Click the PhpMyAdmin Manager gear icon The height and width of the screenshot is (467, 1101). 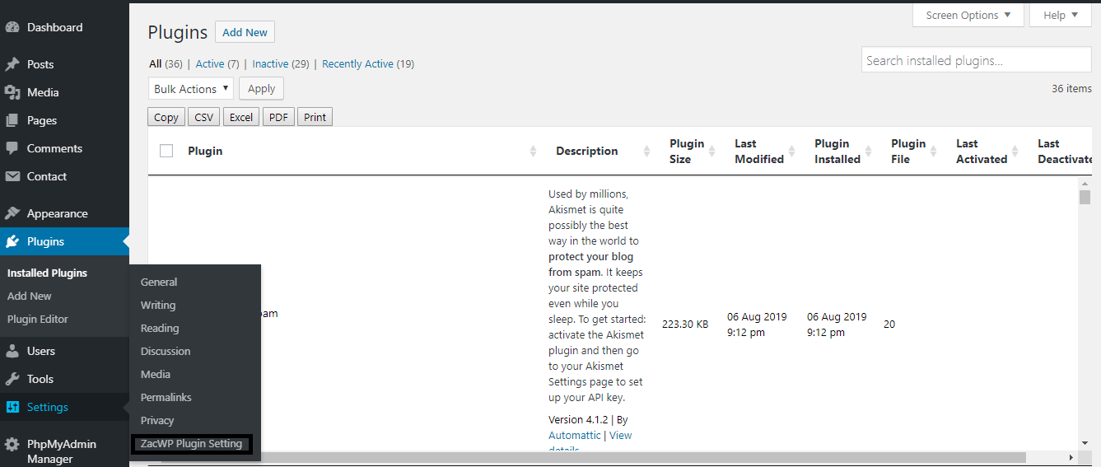pyautogui.click(x=12, y=444)
